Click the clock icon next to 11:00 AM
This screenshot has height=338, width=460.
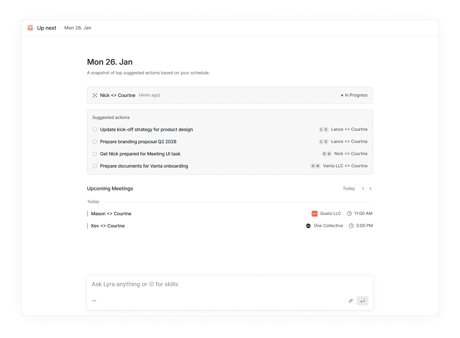point(349,214)
